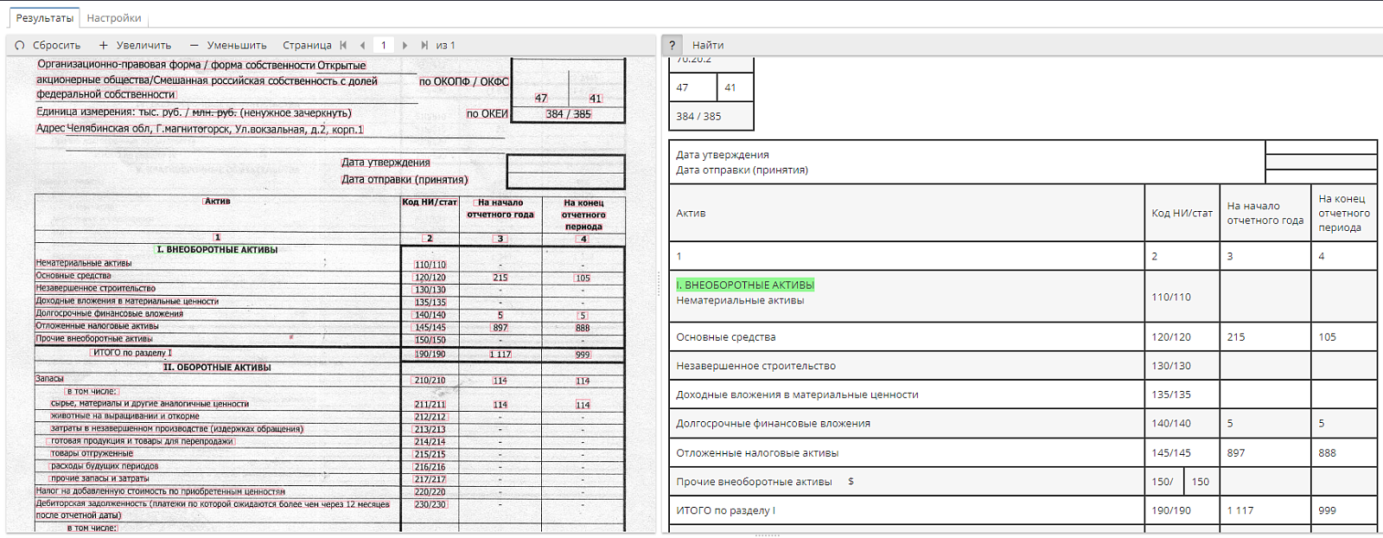Open the Настройки tab

(x=114, y=17)
